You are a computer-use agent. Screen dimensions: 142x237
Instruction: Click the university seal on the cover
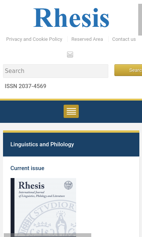[68, 185]
